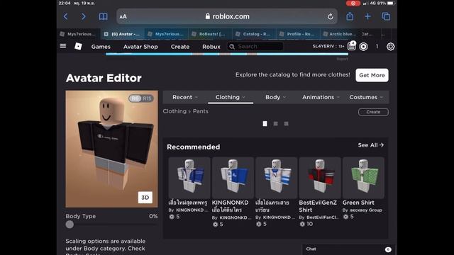Click the BestEvilFanCl creator link
454x255 pixels.
tap(322, 217)
